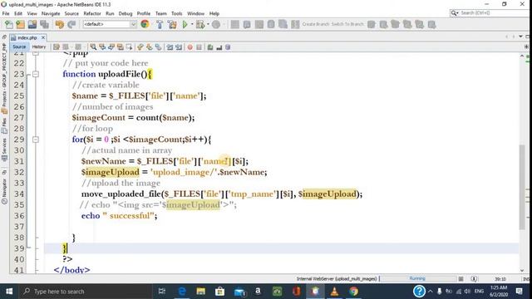This screenshot has width=532, height=299.
Task: Click the stop task button beside Running
Action: (x=461, y=279)
